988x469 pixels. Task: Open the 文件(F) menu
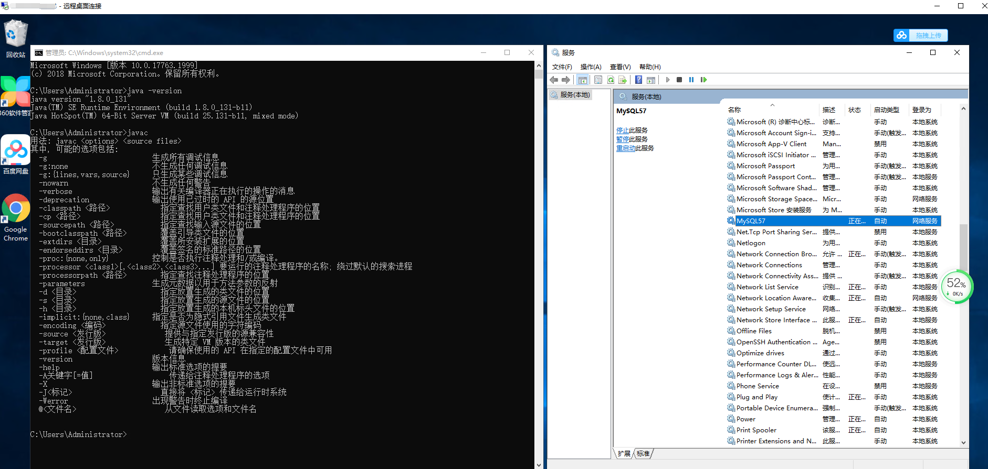point(562,67)
